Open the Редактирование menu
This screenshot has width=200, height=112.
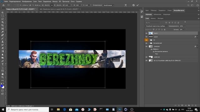pos(15,2)
